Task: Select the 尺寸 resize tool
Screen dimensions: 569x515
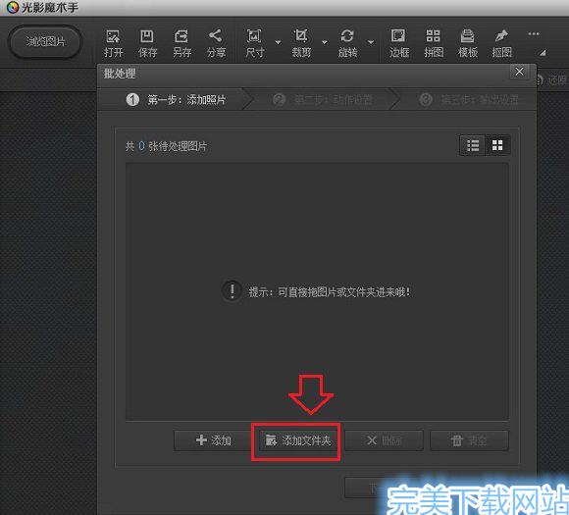Action: (254, 43)
